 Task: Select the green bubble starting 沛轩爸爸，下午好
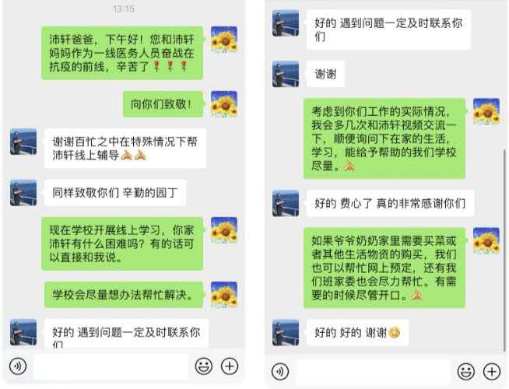[x=122, y=53]
